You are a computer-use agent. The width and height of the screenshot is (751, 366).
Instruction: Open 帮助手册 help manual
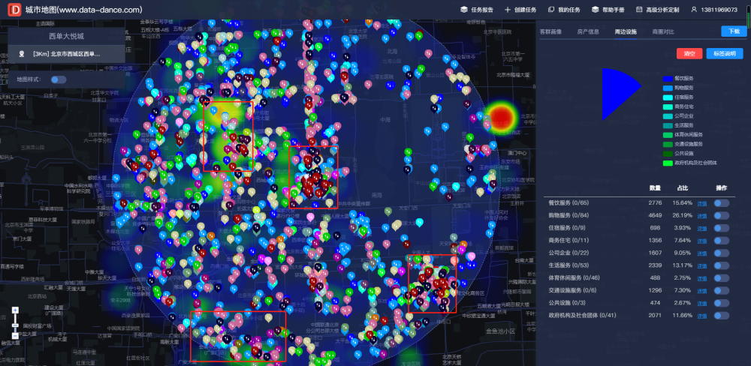click(608, 10)
